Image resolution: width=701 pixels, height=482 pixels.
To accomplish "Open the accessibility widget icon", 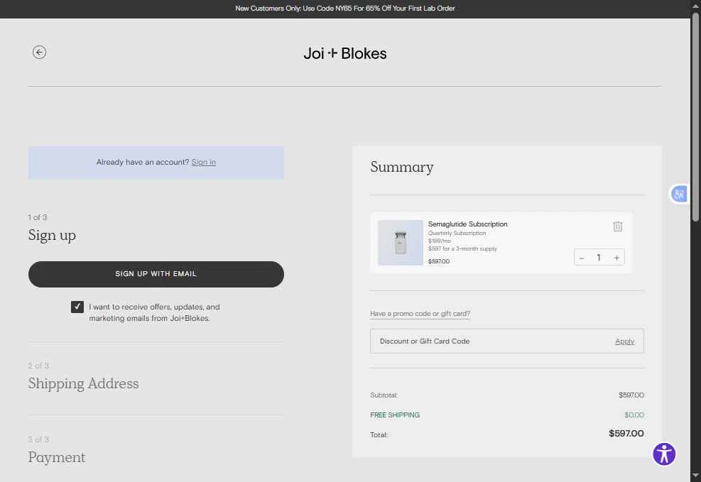I will [x=664, y=454].
